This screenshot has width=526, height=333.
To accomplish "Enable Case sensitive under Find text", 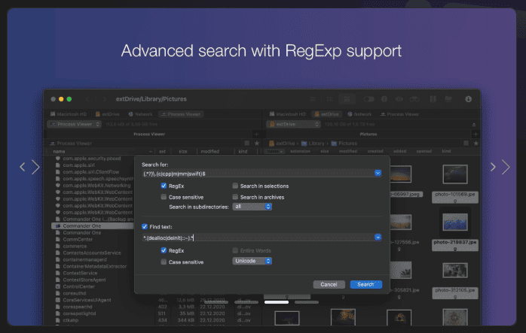I will (x=164, y=262).
